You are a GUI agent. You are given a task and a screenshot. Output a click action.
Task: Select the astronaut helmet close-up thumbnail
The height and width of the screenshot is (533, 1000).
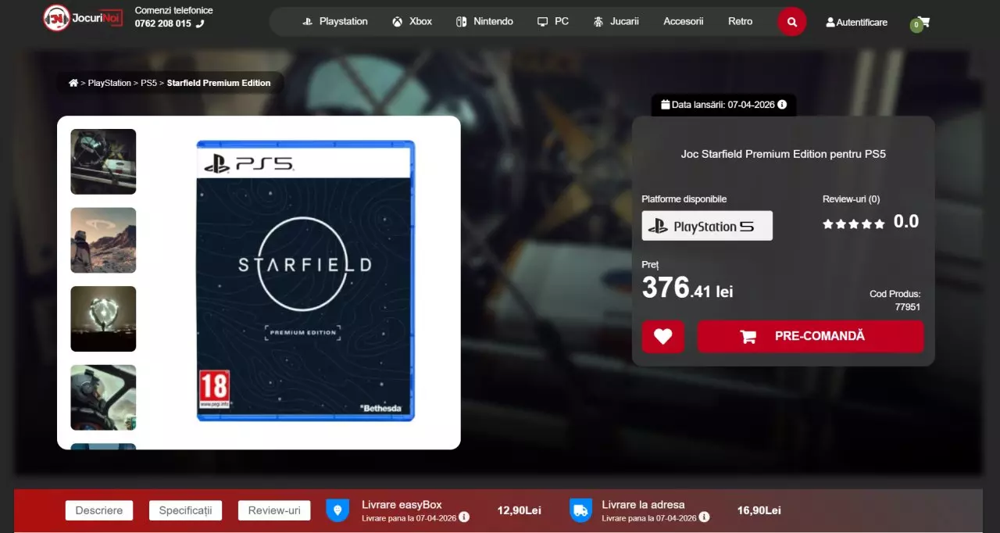tap(103, 398)
